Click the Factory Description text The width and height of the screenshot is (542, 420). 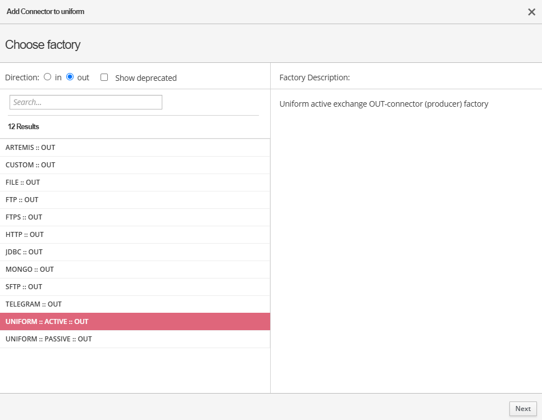tap(384, 104)
